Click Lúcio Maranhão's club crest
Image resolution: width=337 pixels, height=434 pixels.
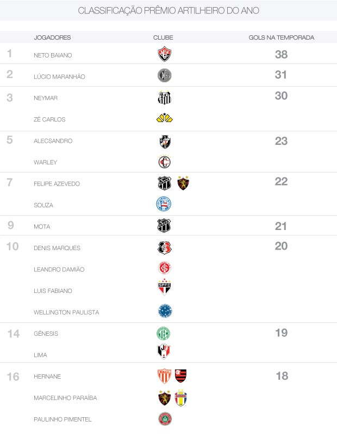[164, 76]
